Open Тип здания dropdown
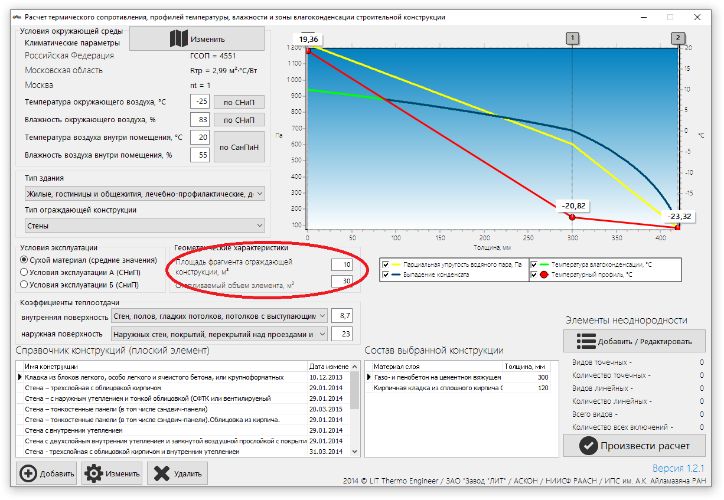Viewport: 724px width, 500px height. coord(145,194)
